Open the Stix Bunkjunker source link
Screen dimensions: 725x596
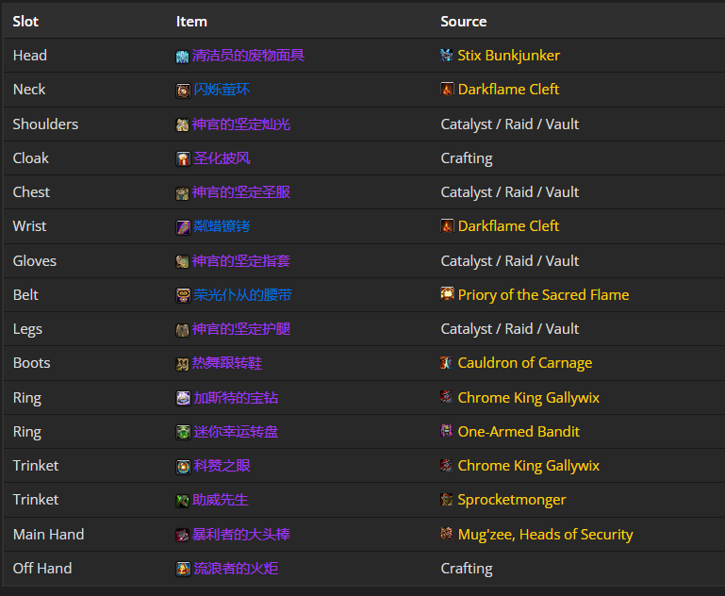tap(508, 56)
